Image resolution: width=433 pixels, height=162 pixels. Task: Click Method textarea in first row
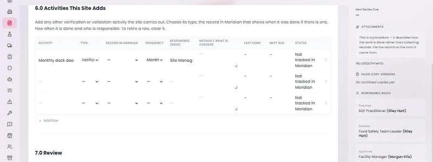[218, 60]
